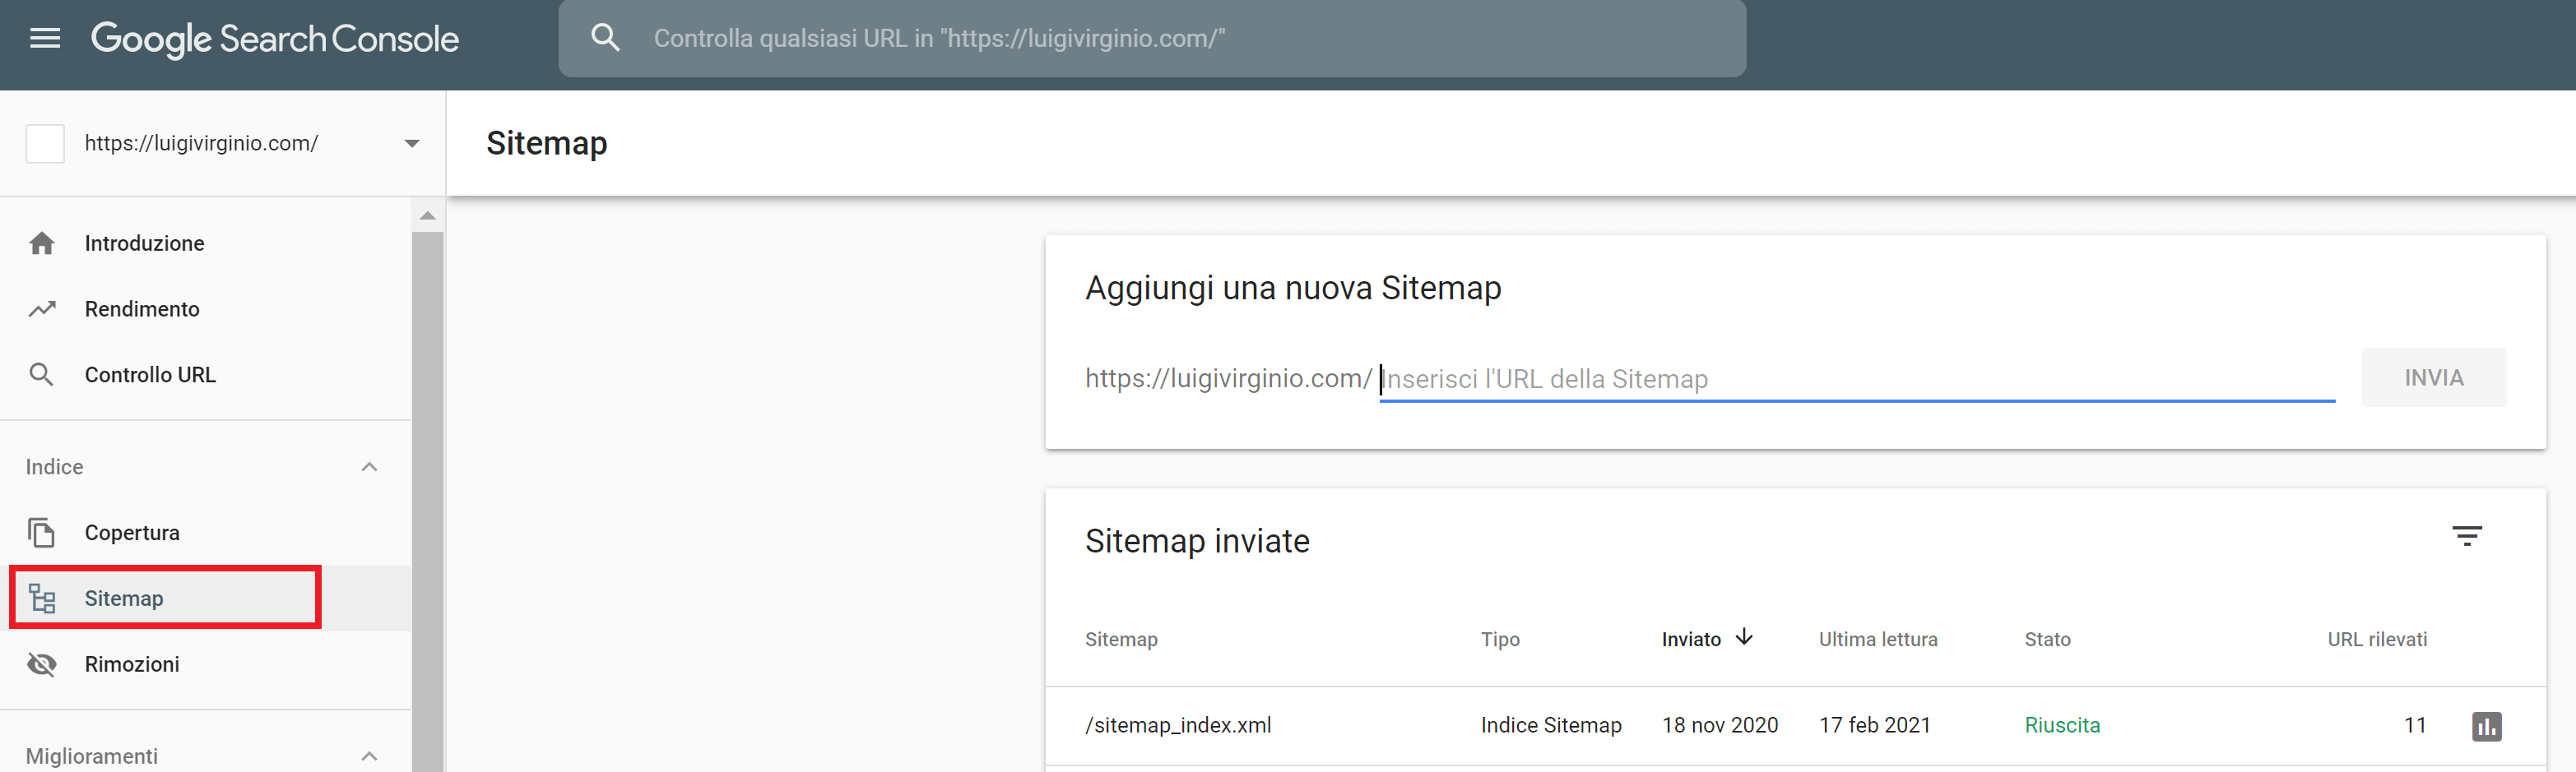Image resolution: width=2576 pixels, height=772 pixels.
Task: Sort by the Tipo column header
Action: [1500, 639]
